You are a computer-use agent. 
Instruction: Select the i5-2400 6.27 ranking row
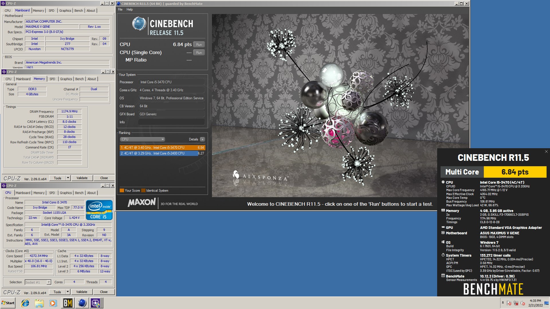point(162,153)
